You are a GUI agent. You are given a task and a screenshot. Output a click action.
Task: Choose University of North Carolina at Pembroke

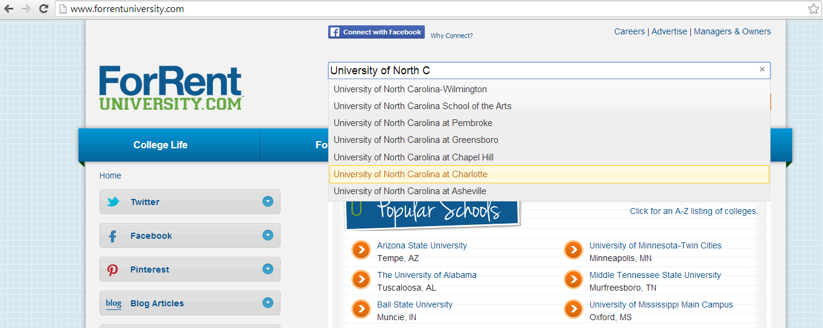tap(549, 123)
